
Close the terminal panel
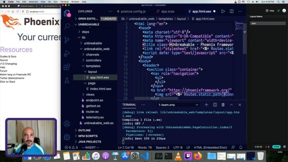click(240, 105)
